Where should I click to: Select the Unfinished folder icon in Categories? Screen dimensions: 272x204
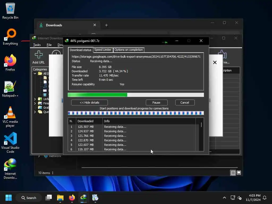coord(40,99)
